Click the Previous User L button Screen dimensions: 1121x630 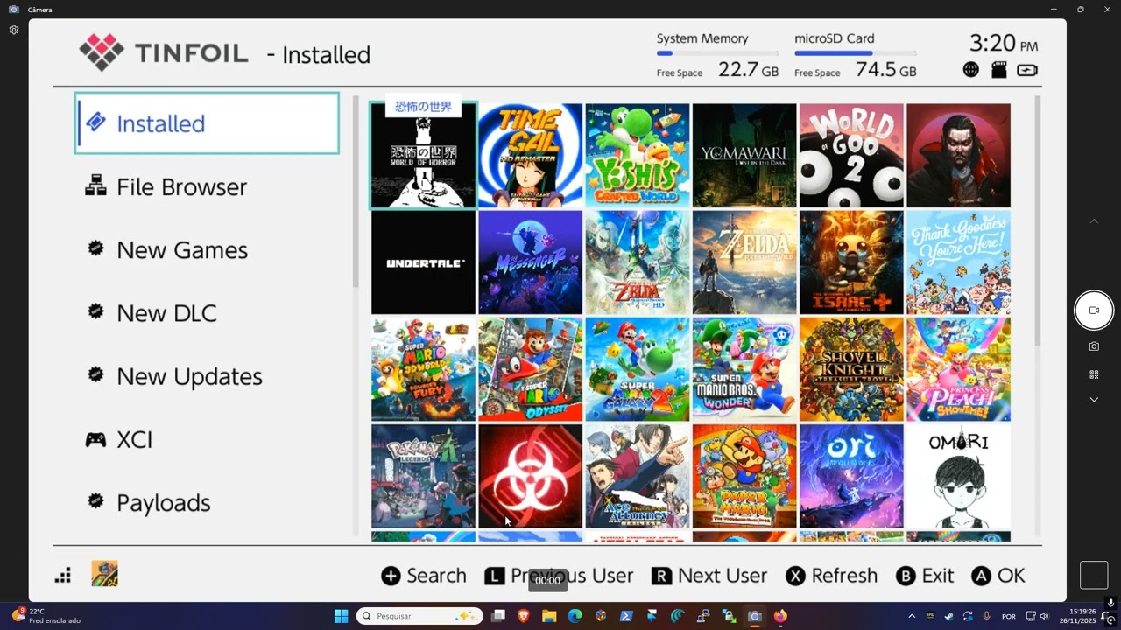559,576
